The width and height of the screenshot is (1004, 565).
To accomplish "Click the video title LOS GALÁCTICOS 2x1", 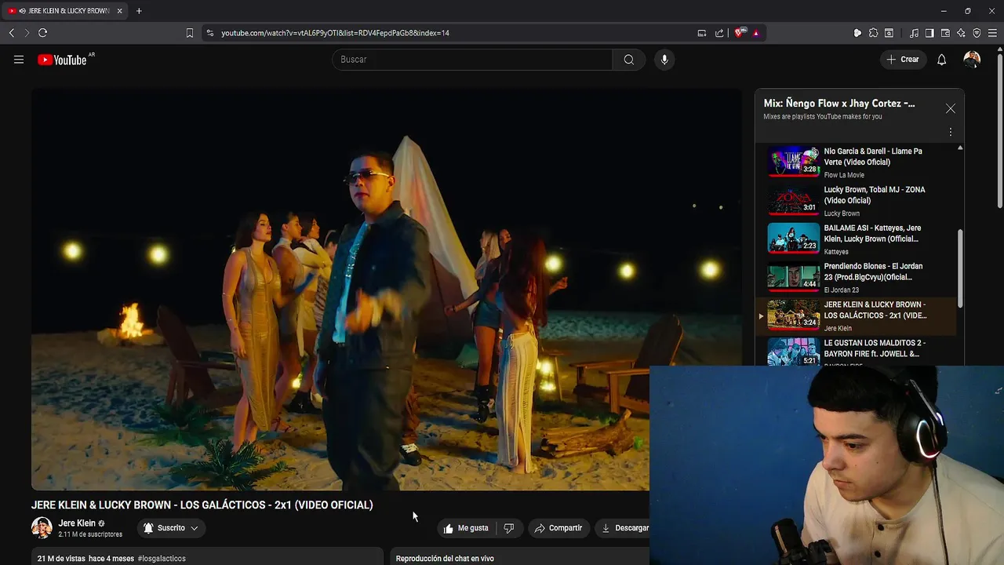I will [202, 505].
